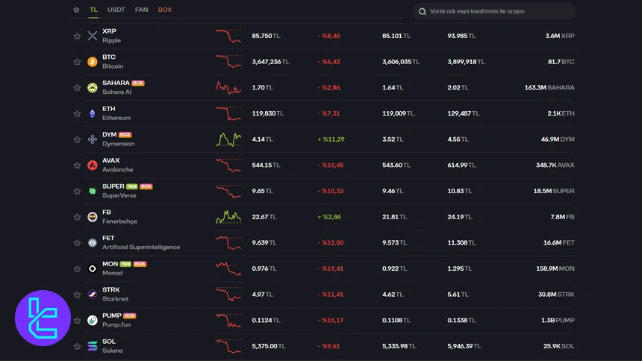642x361 pixels.
Task: Open the Ethereum coin icon
Action: [93, 113]
